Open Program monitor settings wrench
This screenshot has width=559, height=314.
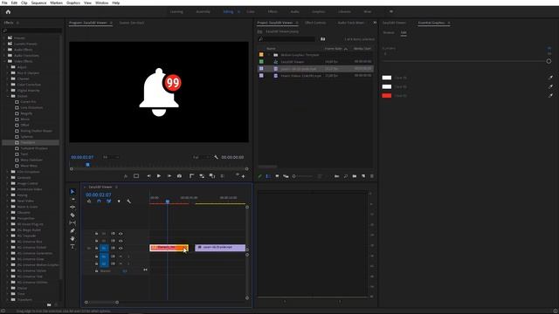216,157
